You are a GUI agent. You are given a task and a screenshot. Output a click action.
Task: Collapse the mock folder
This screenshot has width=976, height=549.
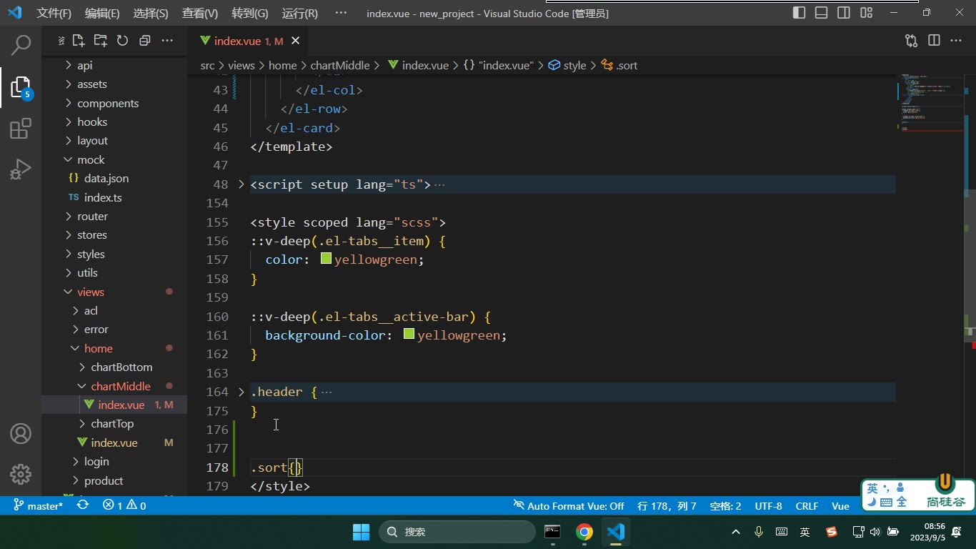(90, 159)
